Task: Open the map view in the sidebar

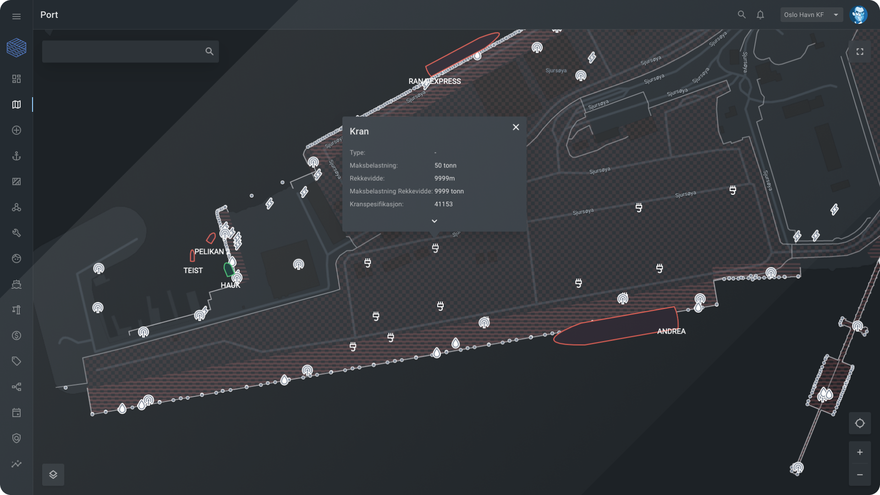Action: [16, 104]
